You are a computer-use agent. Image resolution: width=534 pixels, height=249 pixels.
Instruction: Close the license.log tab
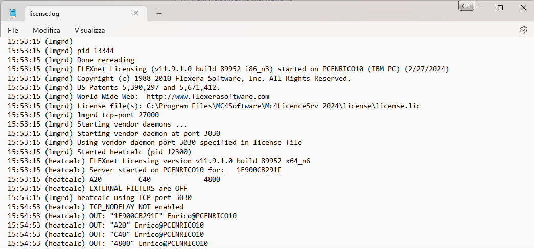136,13
